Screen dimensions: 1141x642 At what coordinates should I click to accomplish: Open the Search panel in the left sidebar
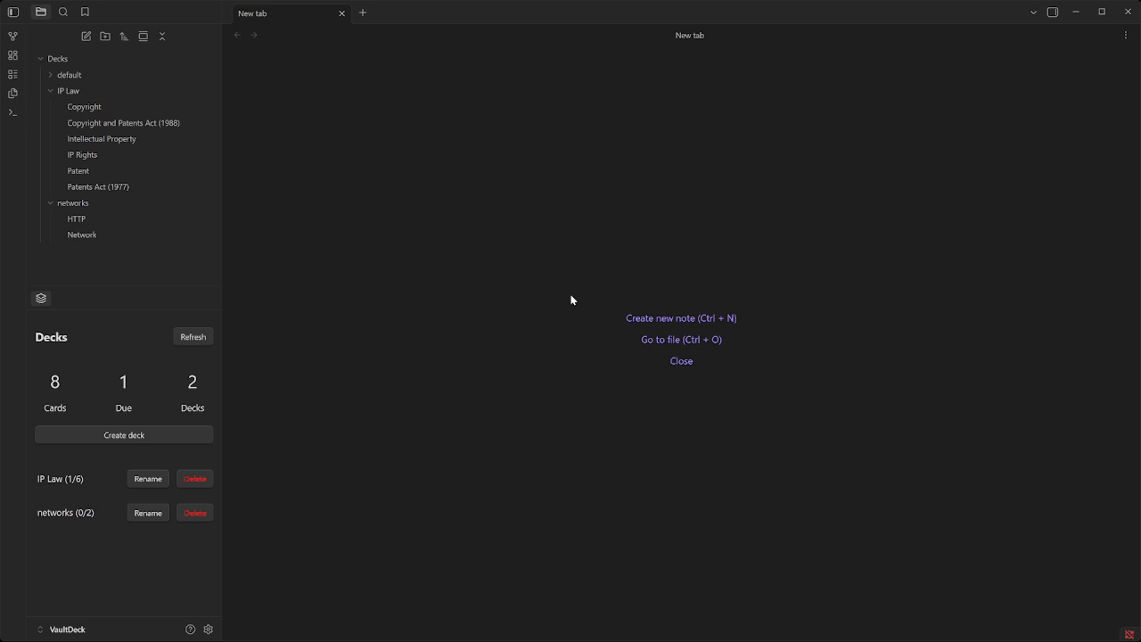point(62,12)
